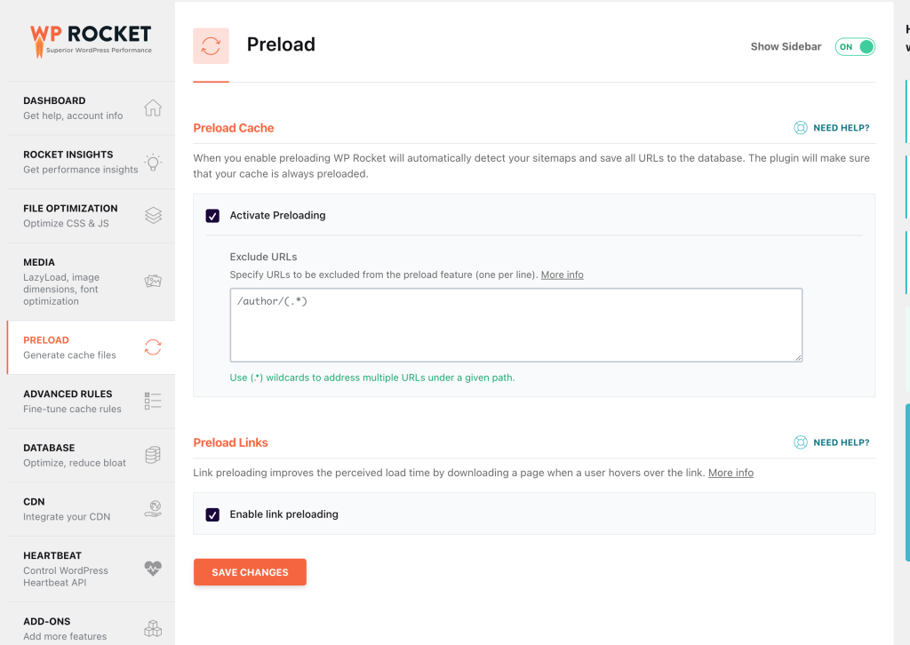This screenshot has width=910, height=645.
Task: Turn off the Show Sidebar toggle
Action: click(855, 47)
